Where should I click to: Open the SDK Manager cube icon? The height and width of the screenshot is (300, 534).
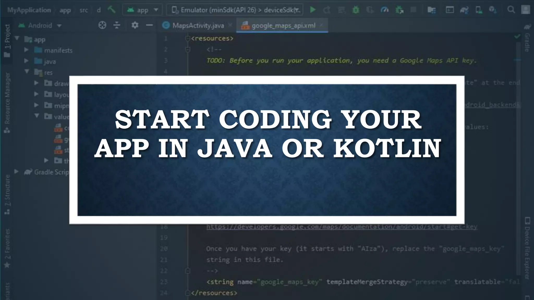pos(493,10)
